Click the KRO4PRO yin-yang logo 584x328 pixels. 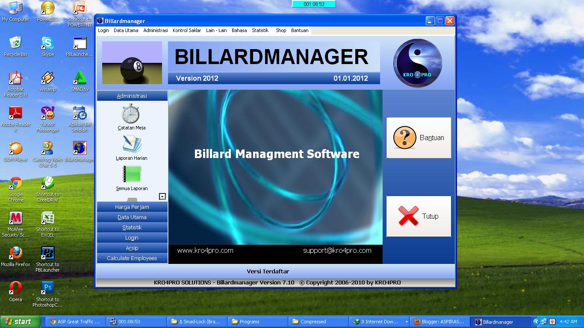click(417, 63)
